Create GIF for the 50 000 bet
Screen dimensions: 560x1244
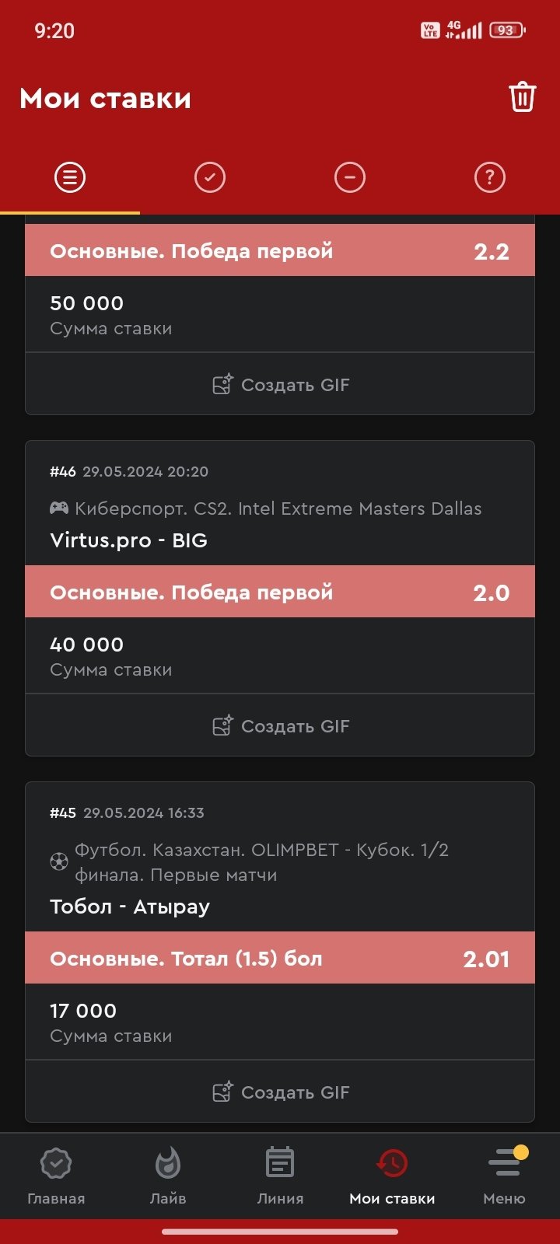pos(281,385)
